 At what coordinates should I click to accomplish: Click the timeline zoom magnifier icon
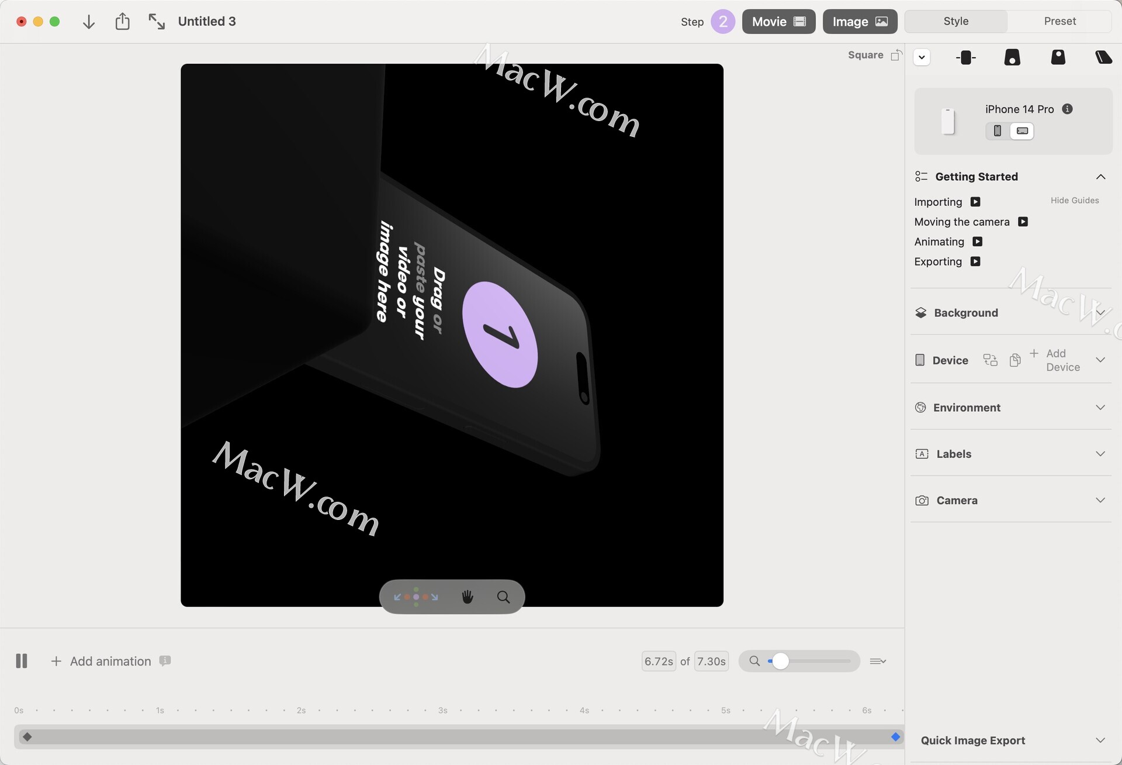pyautogui.click(x=754, y=661)
